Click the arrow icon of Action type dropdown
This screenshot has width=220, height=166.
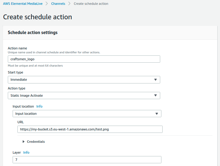155,96
